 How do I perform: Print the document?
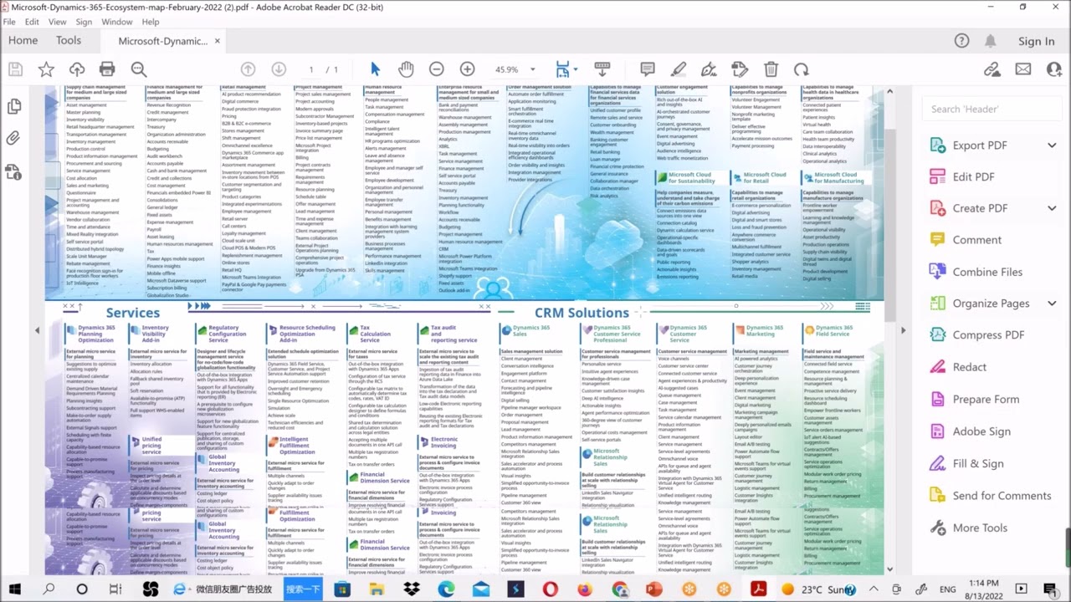(107, 69)
